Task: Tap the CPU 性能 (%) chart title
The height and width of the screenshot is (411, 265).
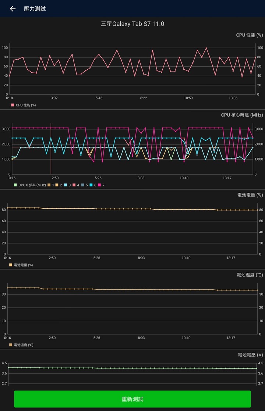Action: (249, 35)
